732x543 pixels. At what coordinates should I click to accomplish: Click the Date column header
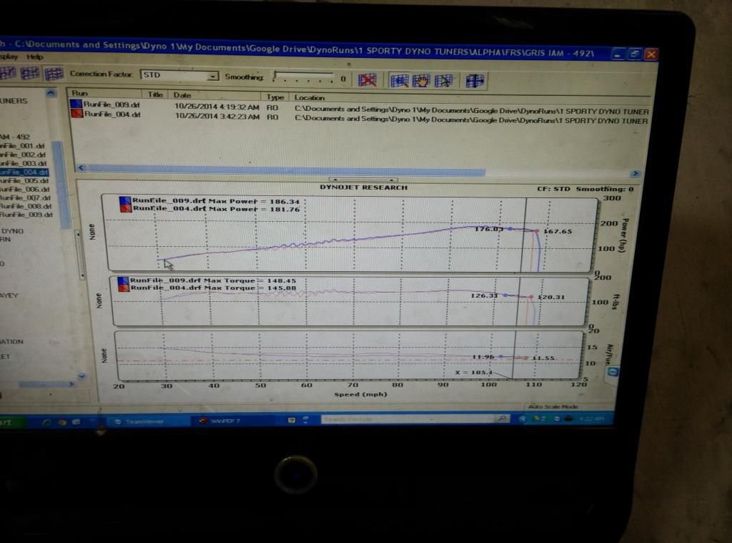coord(182,94)
